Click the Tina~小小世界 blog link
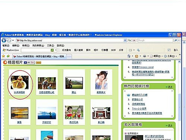 pyautogui.click(x=139, y=109)
